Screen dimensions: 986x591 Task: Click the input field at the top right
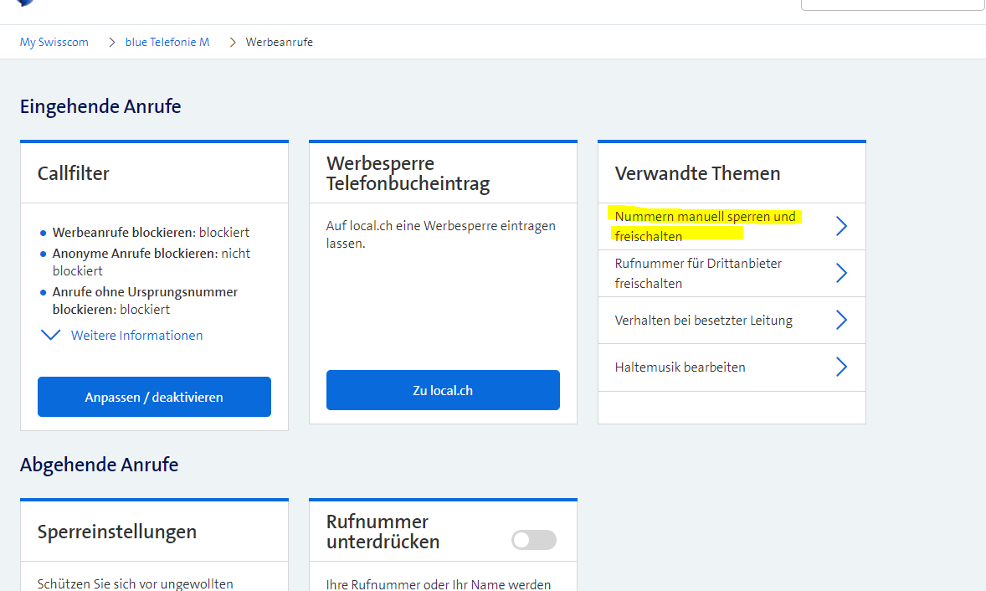click(893, 4)
